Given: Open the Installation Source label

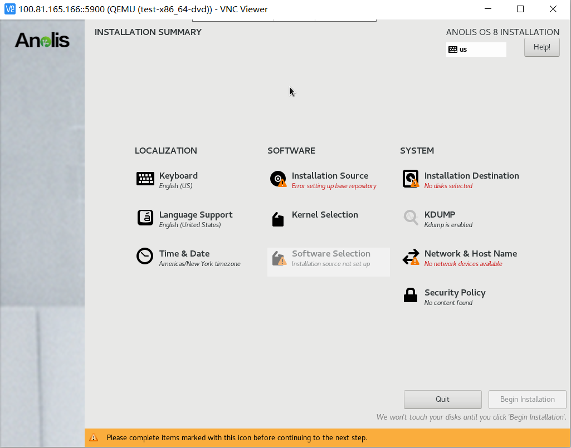Looking at the screenshot, I should [x=330, y=176].
